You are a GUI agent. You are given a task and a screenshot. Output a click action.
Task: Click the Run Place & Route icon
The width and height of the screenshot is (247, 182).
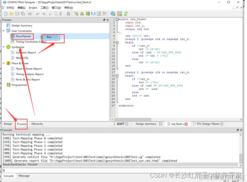click(119, 14)
